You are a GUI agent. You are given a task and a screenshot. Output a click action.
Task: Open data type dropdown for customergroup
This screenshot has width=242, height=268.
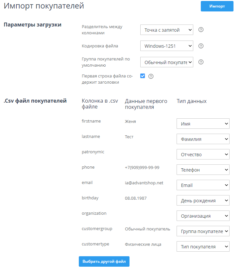coord(203,231)
